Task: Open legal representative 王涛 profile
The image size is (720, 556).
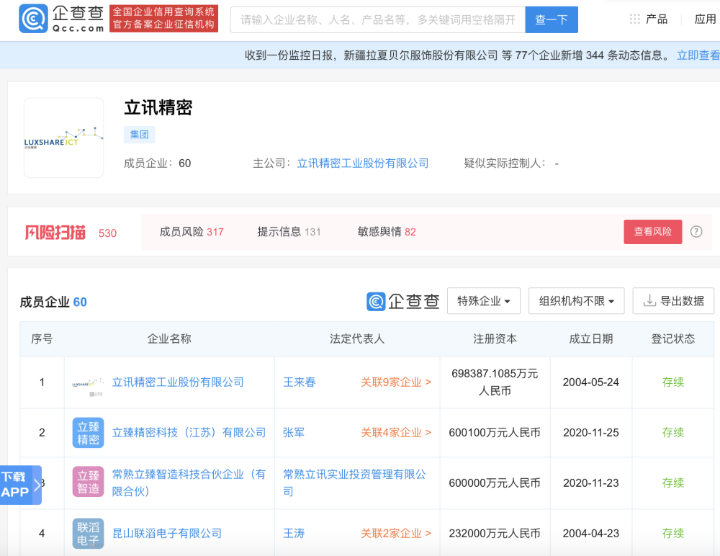Action: (294, 533)
